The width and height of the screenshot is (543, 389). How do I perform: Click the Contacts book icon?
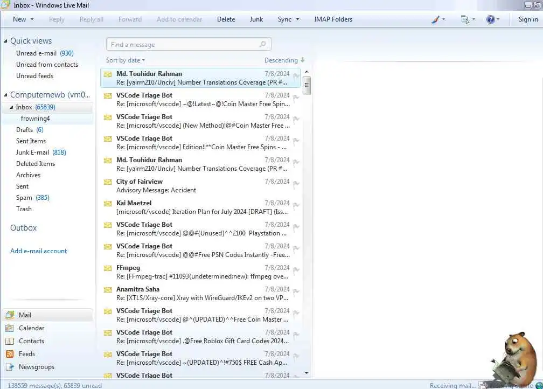point(10,341)
